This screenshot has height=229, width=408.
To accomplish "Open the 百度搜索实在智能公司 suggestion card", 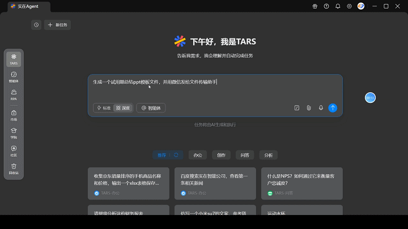I will click(215, 184).
